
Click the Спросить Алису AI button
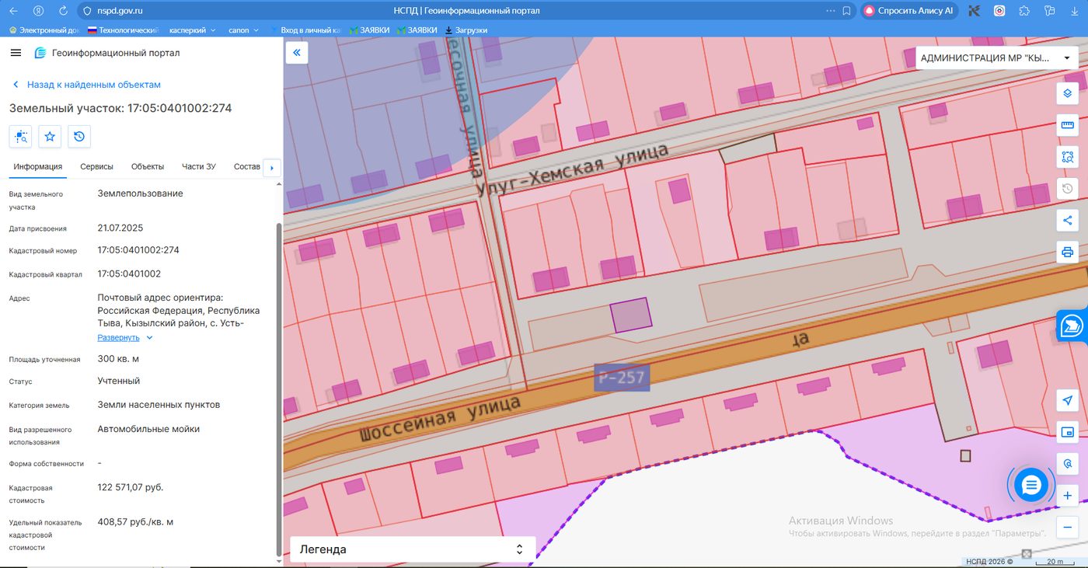[x=909, y=11]
